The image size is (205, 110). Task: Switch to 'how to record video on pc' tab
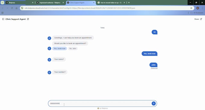[x=111, y=3]
